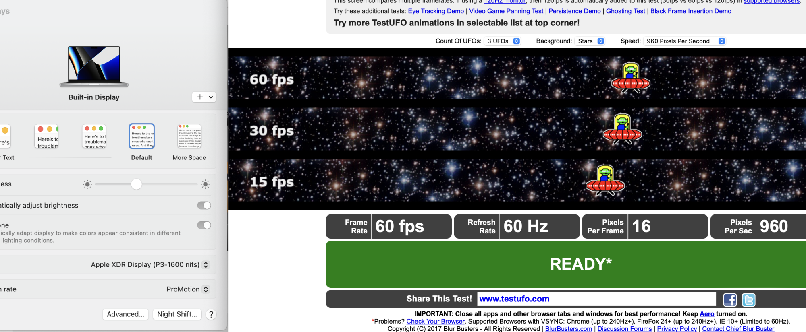This screenshot has height=332, width=806.
Task: Open Displays help question mark
Action: pos(211,314)
